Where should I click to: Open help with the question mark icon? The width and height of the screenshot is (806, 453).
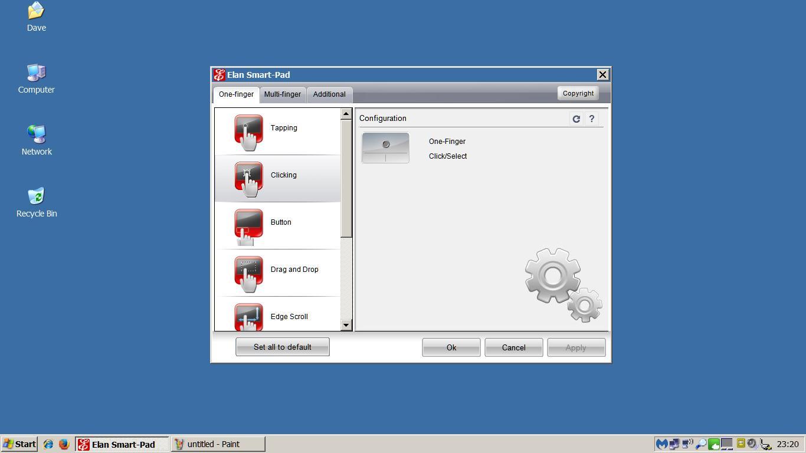pos(591,119)
